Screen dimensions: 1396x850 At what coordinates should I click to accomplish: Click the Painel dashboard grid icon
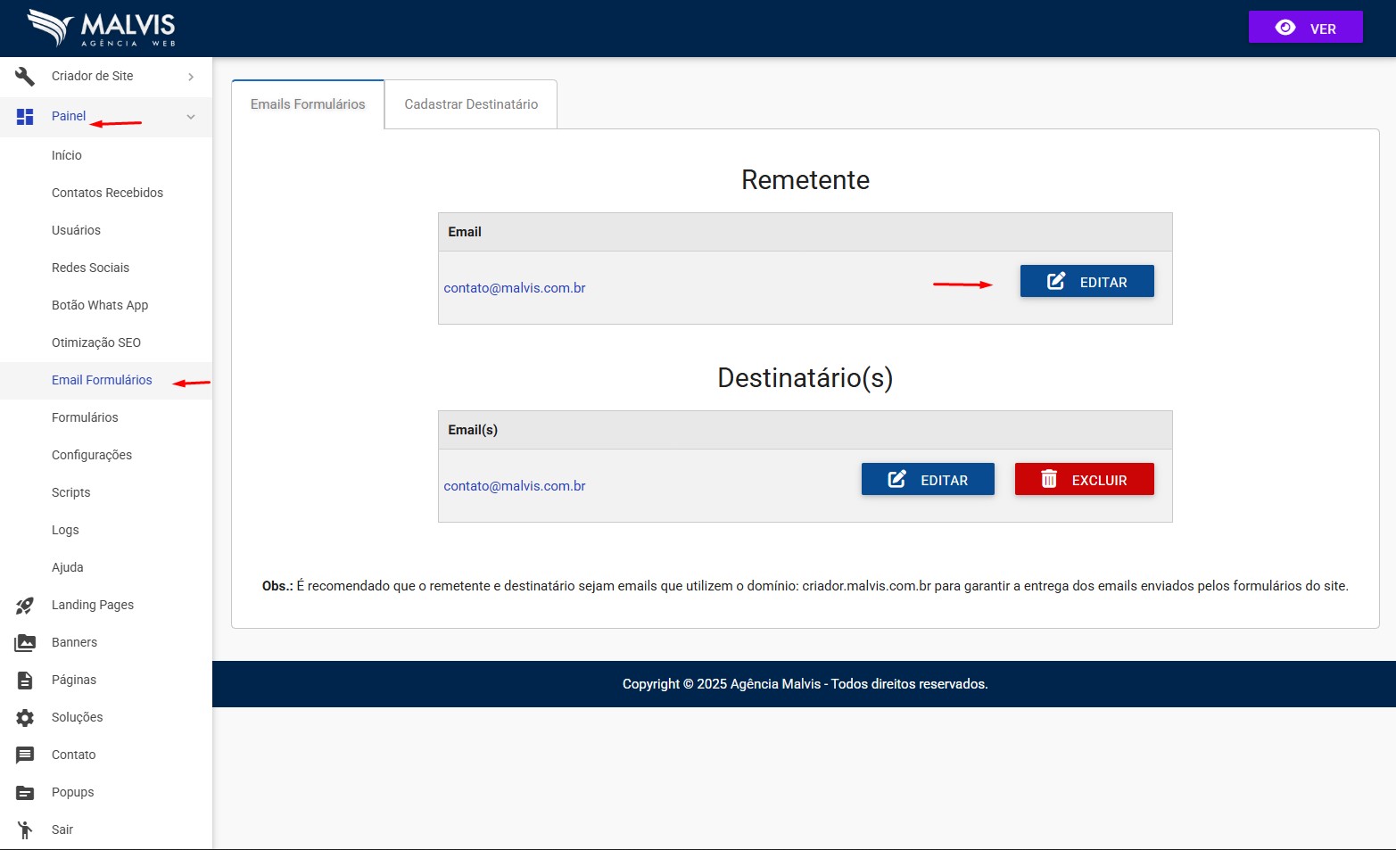click(25, 117)
